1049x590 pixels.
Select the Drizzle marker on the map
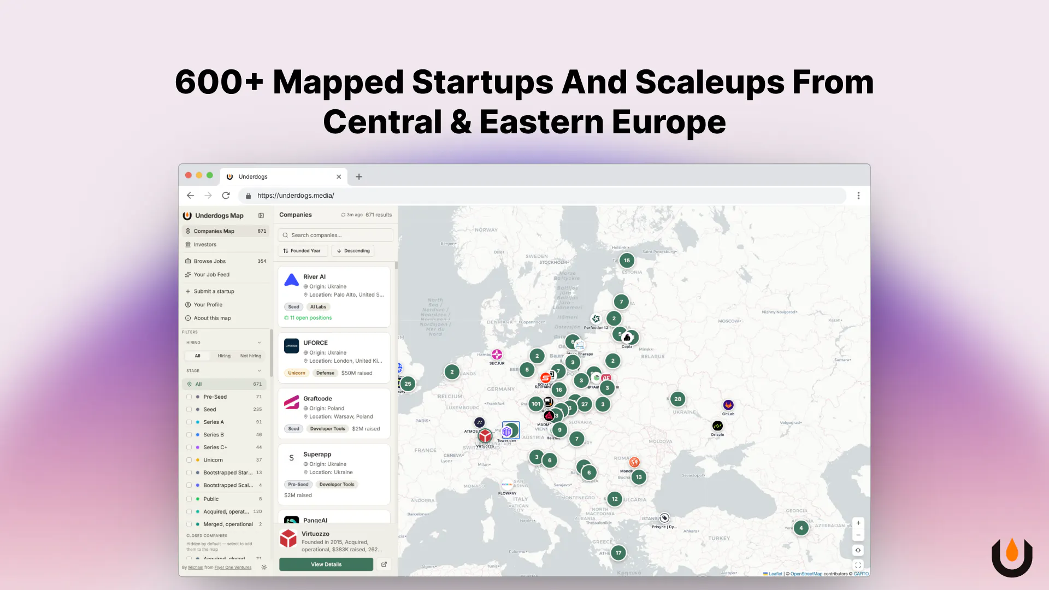tap(717, 426)
